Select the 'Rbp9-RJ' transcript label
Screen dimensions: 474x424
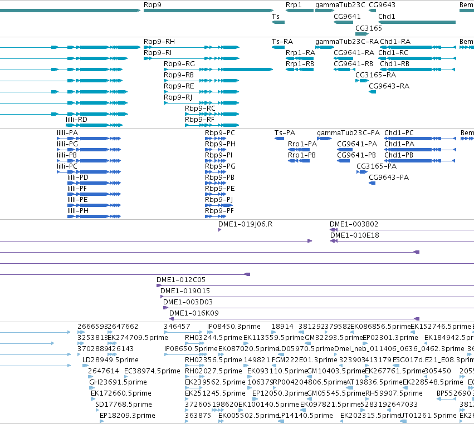(178, 97)
